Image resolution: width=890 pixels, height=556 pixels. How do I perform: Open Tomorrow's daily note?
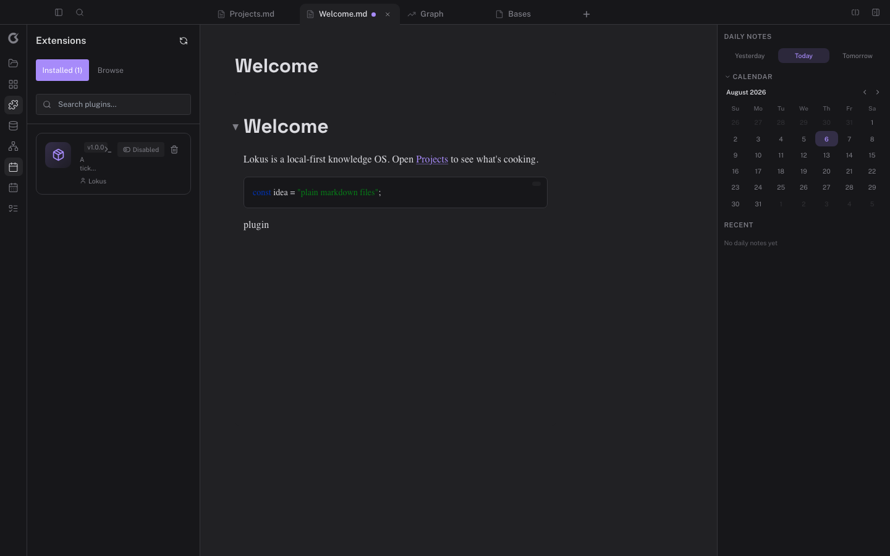[857, 56]
